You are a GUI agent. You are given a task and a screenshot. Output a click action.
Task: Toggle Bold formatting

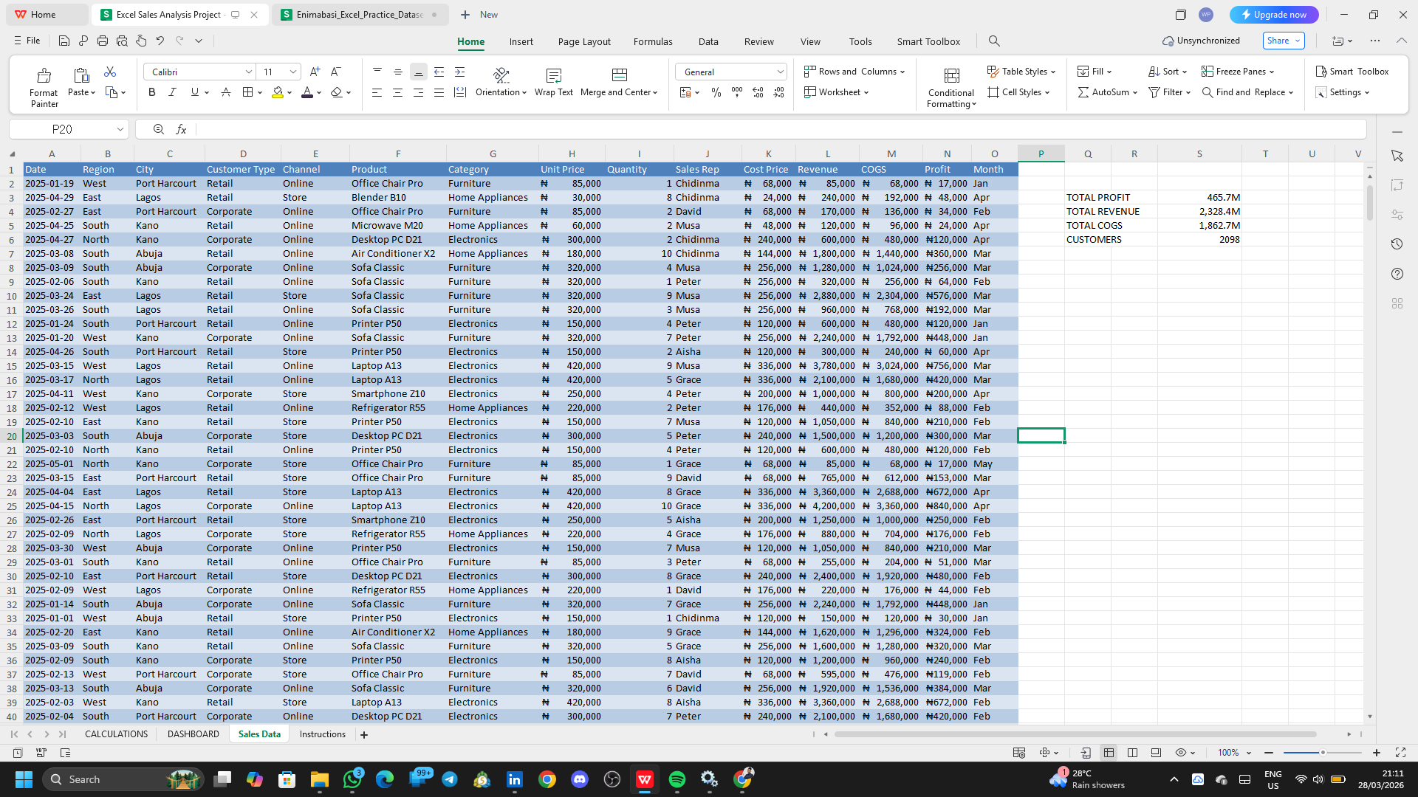coord(152,92)
